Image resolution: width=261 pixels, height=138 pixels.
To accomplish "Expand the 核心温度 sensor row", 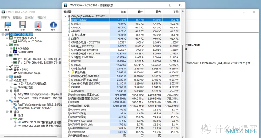I will [69, 35].
